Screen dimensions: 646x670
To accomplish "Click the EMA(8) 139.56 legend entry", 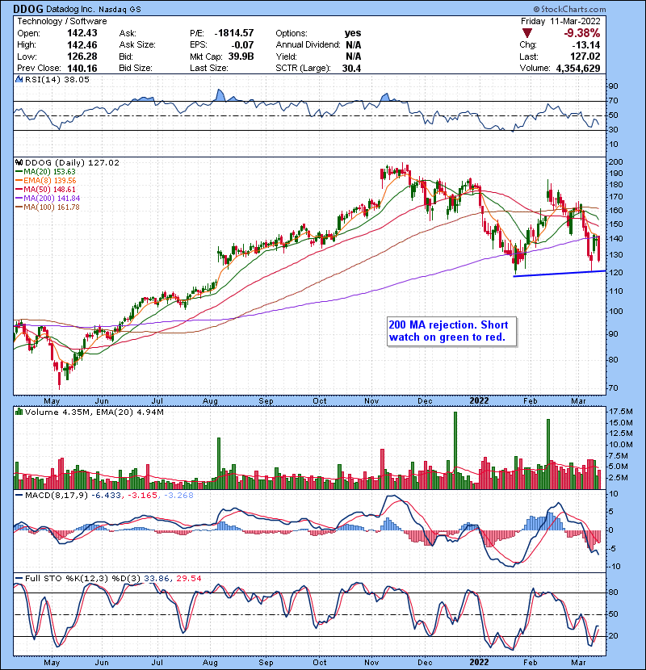I will (x=46, y=181).
